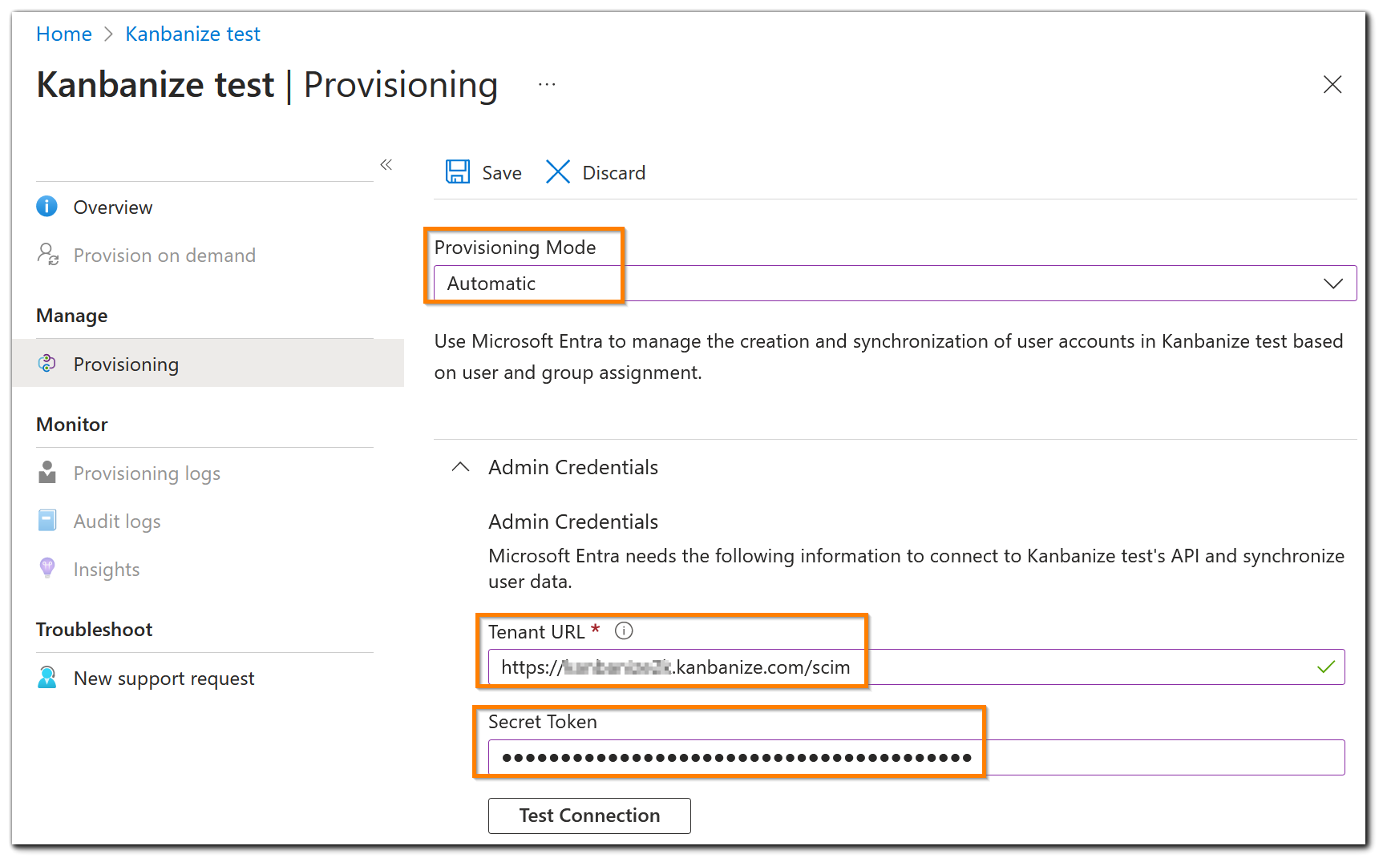The image size is (1387, 866).
Task: Click the Tenant URL label
Action: [x=536, y=632]
